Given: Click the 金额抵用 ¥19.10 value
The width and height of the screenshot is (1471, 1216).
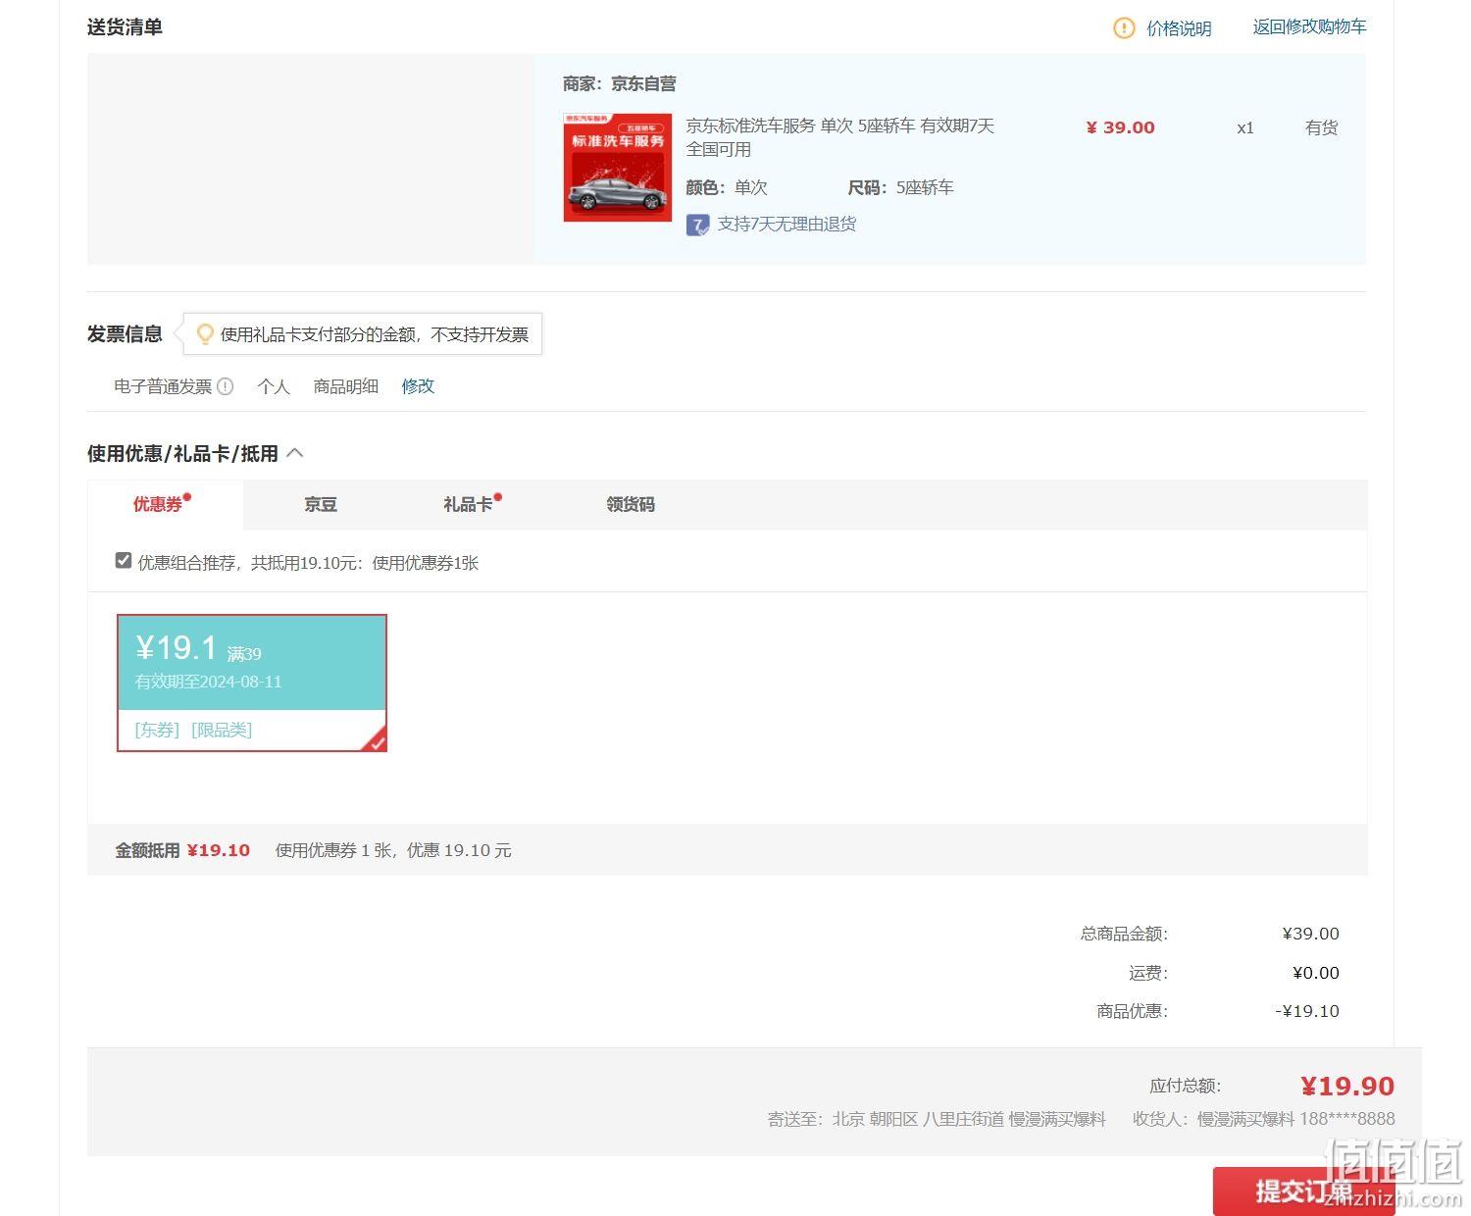Looking at the screenshot, I should 219,850.
